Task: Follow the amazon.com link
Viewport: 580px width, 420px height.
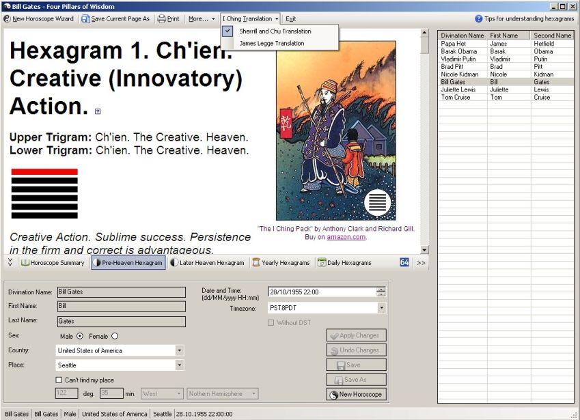Action: 346,237
